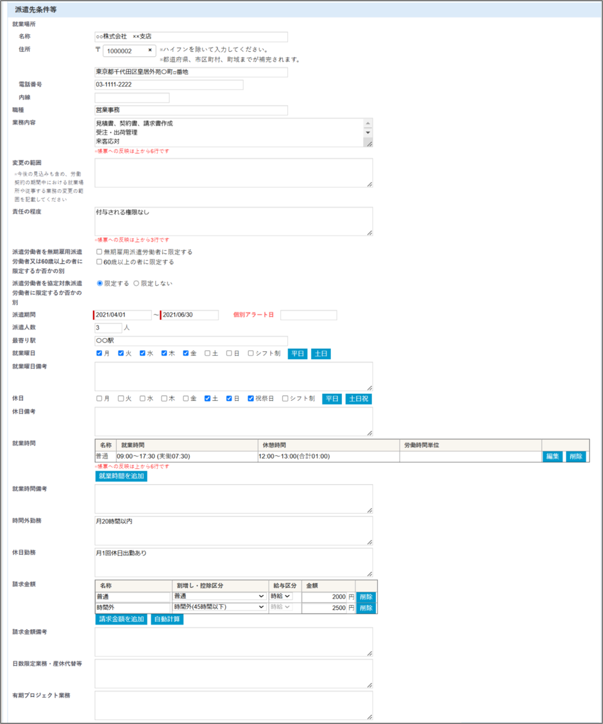Click the empty 内線 input field
This screenshot has height=724, width=603.
(132, 97)
